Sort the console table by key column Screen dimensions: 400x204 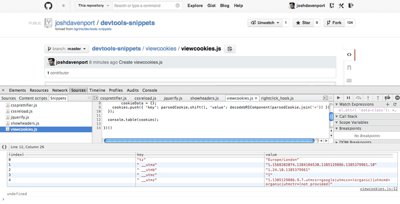tap(200, 155)
